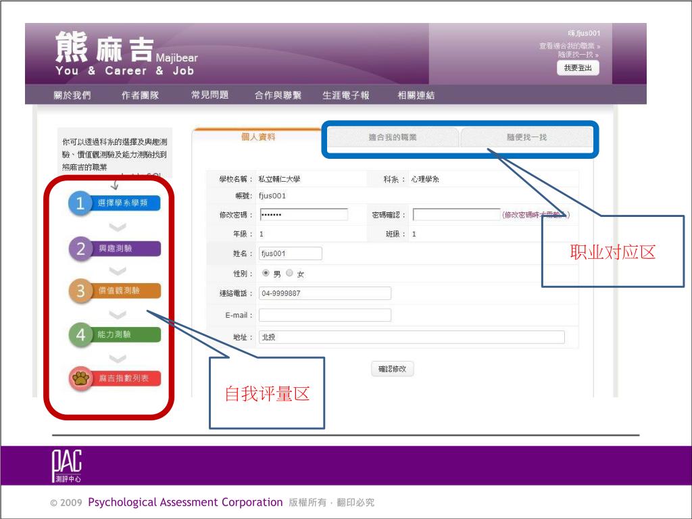This screenshot has height=519, width=692.
Task: Open 合作與聯繫 menu item
Action: click(278, 95)
